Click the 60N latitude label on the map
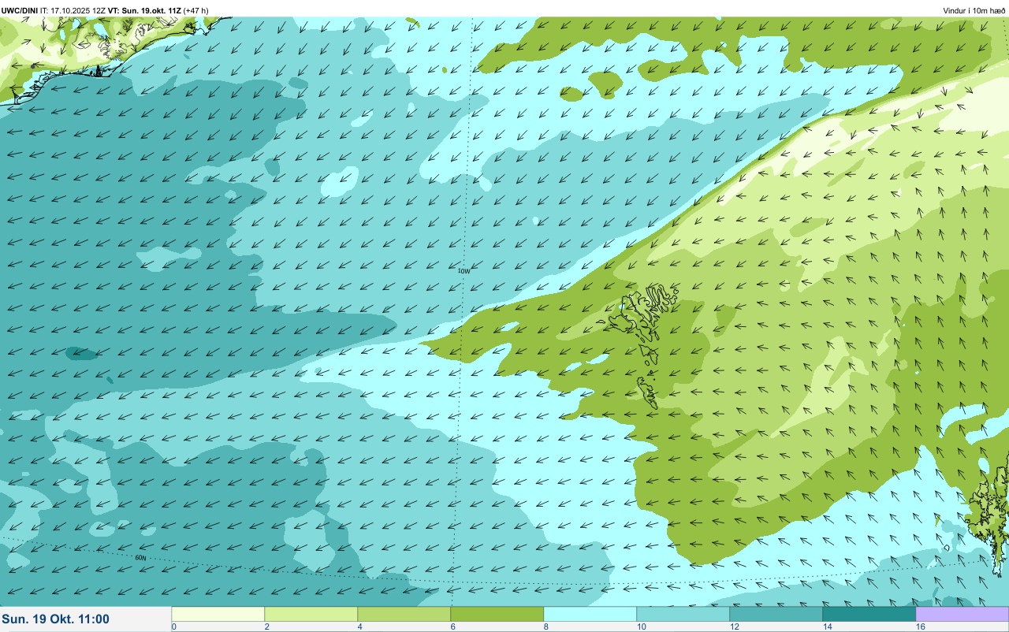 (x=140, y=558)
